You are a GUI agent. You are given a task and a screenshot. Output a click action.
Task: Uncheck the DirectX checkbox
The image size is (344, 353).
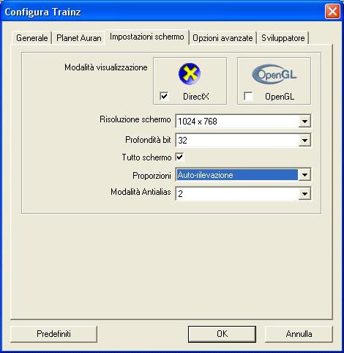click(x=164, y=96)
